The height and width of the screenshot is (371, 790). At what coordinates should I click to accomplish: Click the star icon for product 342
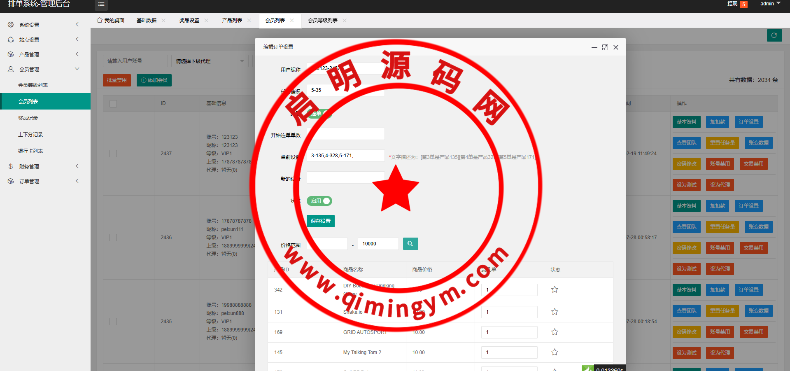coord(555,289)
